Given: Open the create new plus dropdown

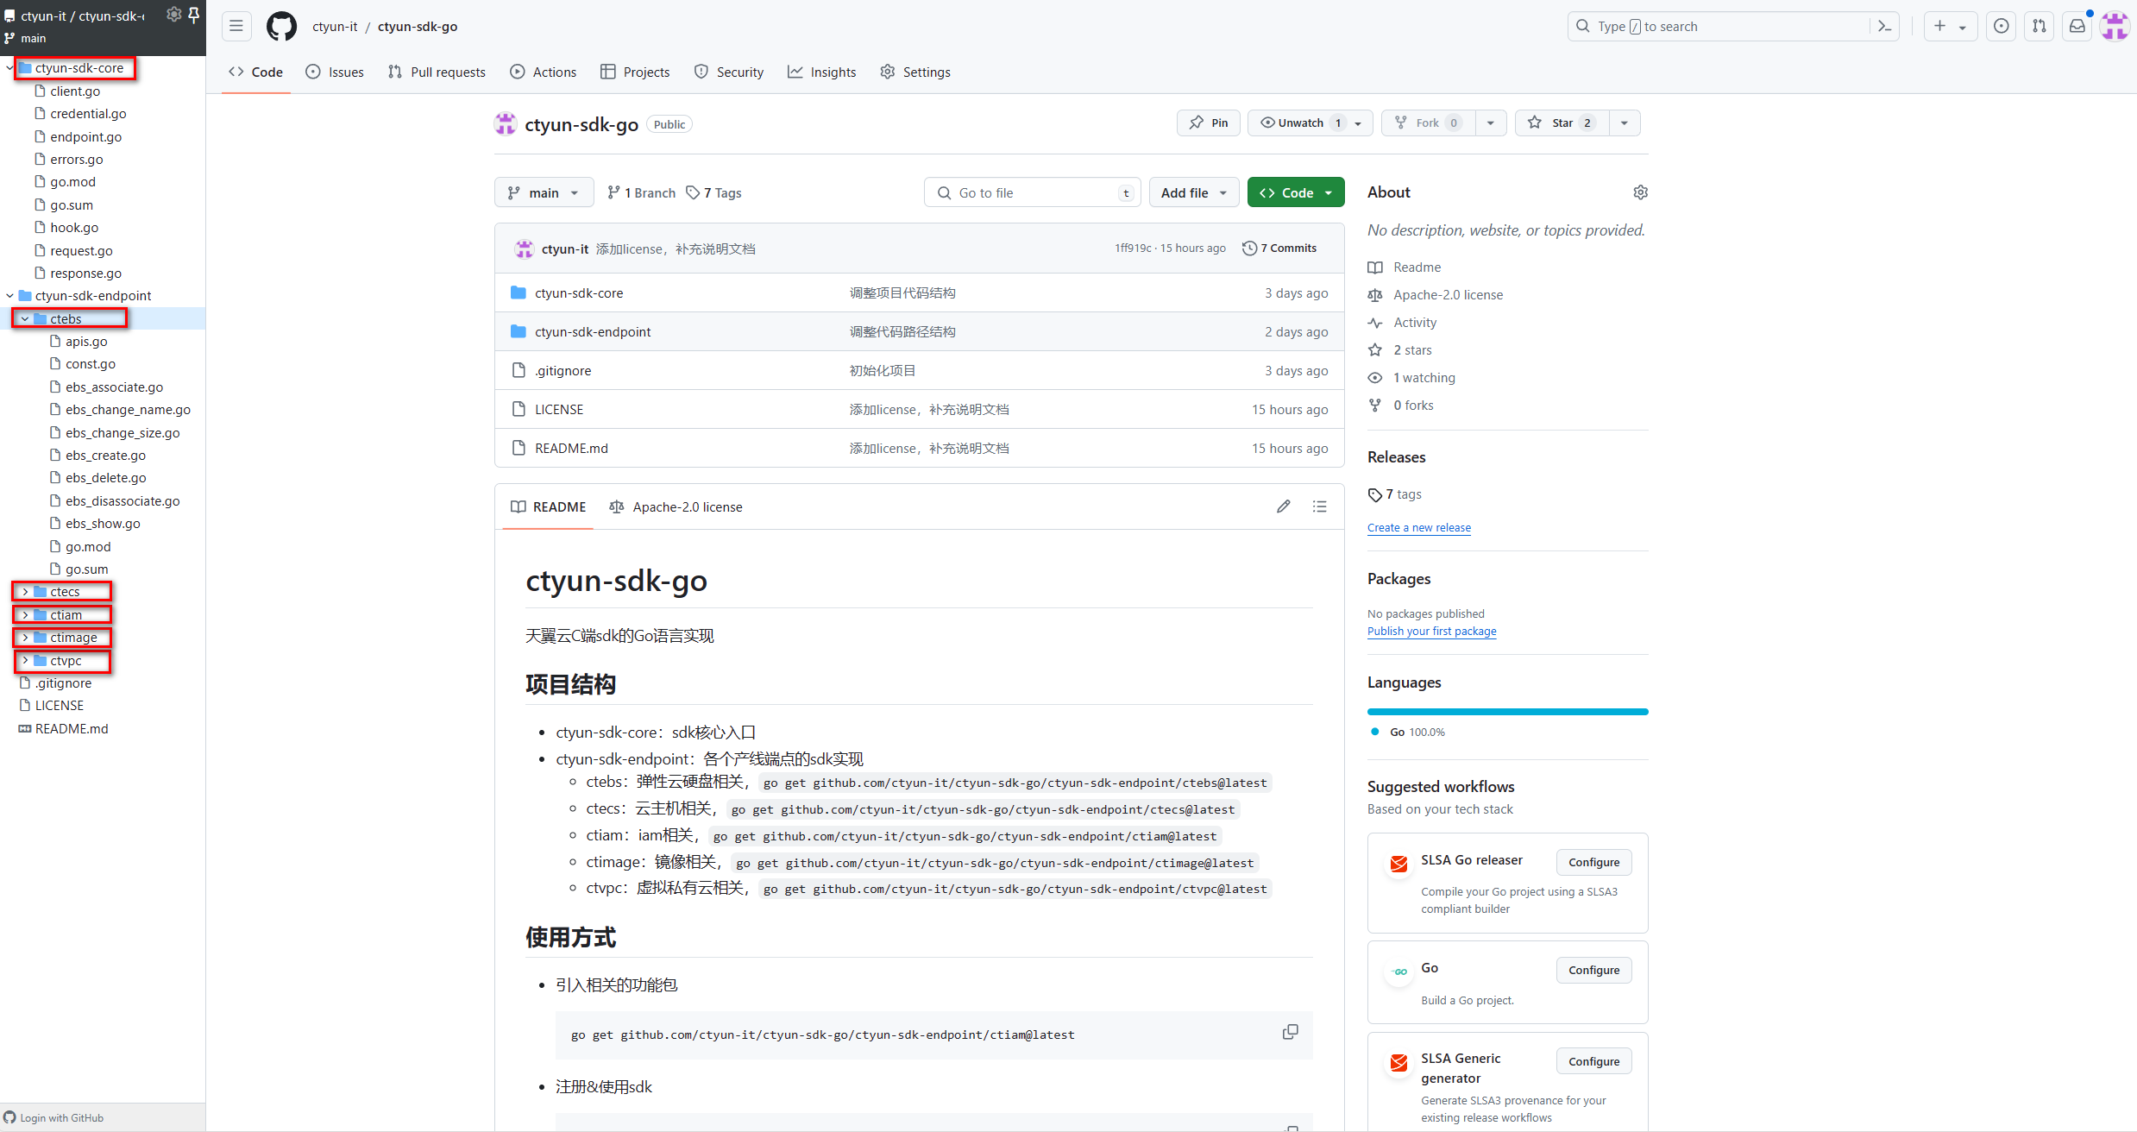Looking at the screenshot, I should 1950,27.
